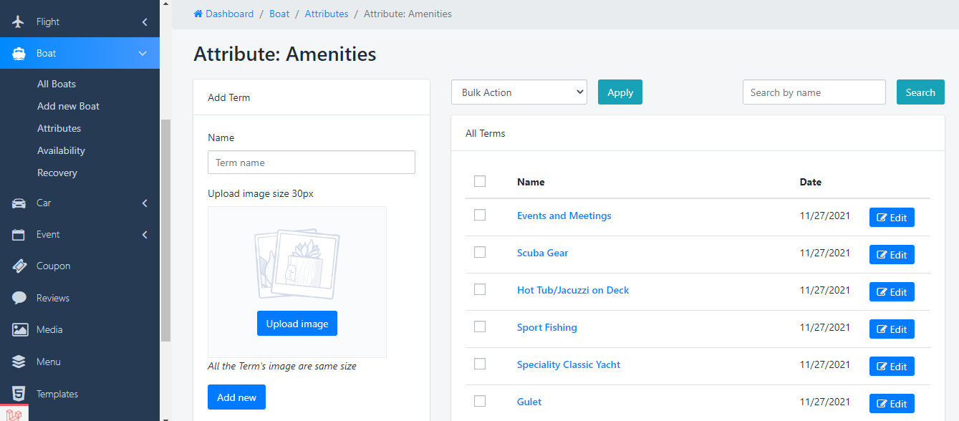Expand the Flight submenu arrow

144,22
